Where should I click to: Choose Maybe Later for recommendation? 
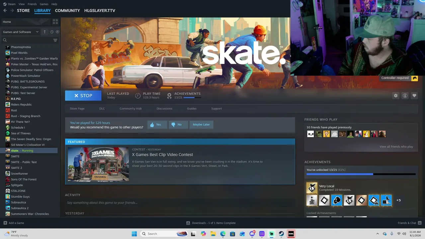[x=201, y=124]
